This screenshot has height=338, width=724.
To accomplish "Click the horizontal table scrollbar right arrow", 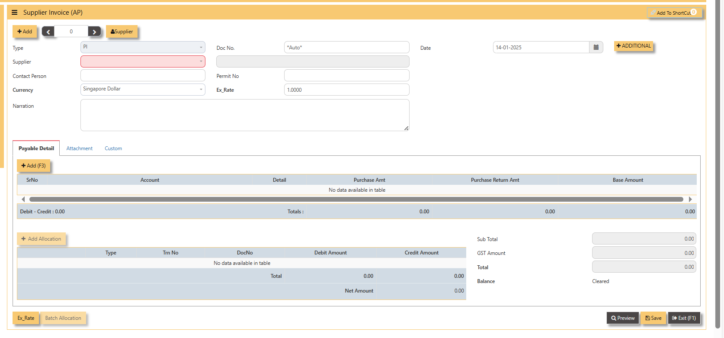I will (x=690, y=200).
